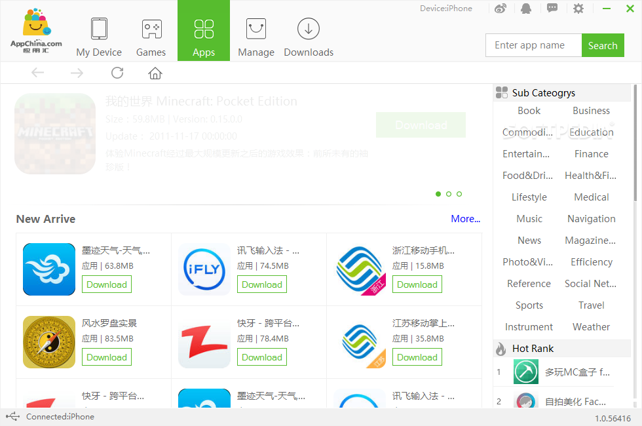Download the 74.5MB 讯飞输入法 app

[262, 284]
